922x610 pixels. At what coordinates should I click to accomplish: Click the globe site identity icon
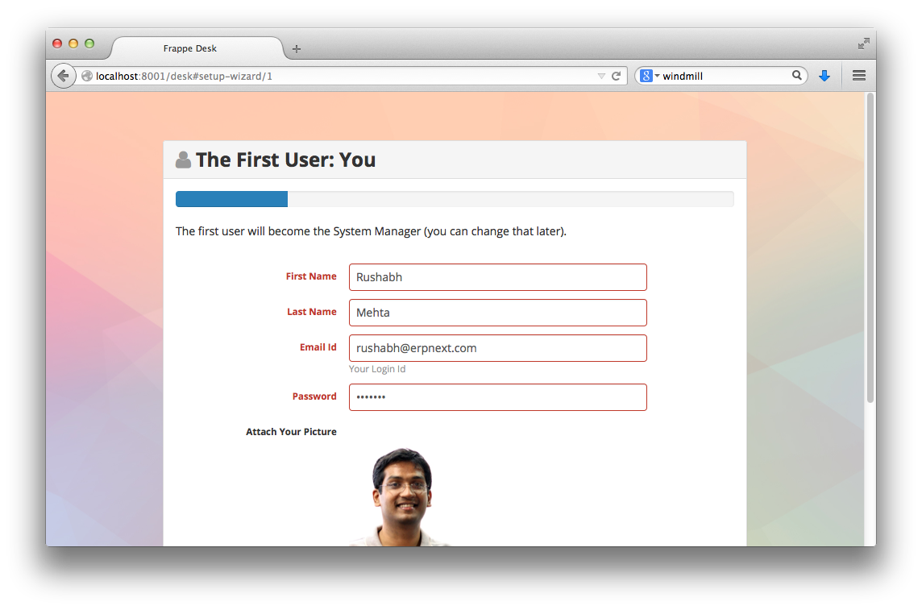pyautogui.click(x=87, y=76)
